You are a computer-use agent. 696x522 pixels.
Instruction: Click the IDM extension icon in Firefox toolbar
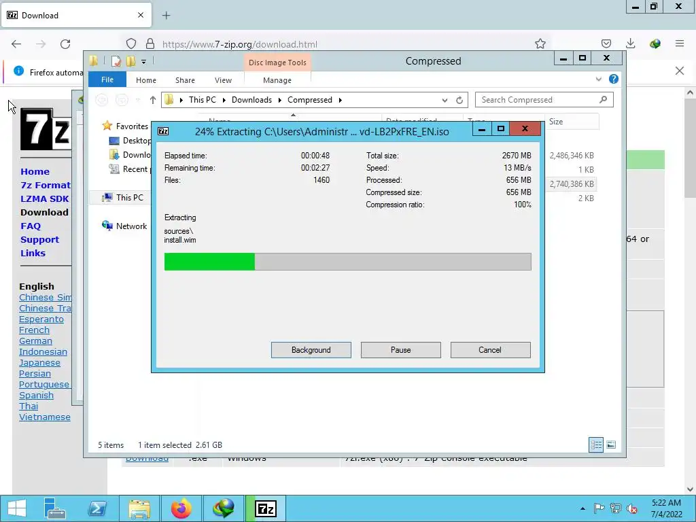pyautogui.click(x=655, y=43)
